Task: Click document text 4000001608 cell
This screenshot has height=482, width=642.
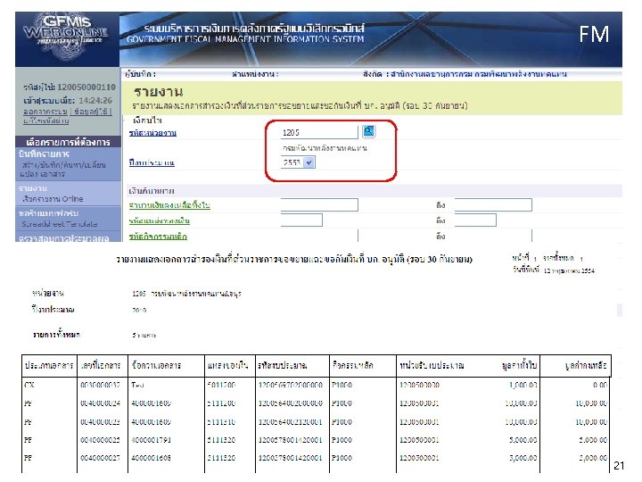Action: click(x=151, y=458)
